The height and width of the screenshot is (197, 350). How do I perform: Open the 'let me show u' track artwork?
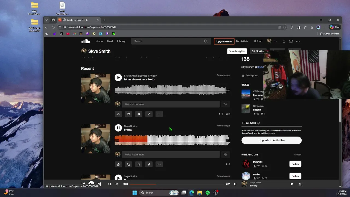(x=96, y=88)
